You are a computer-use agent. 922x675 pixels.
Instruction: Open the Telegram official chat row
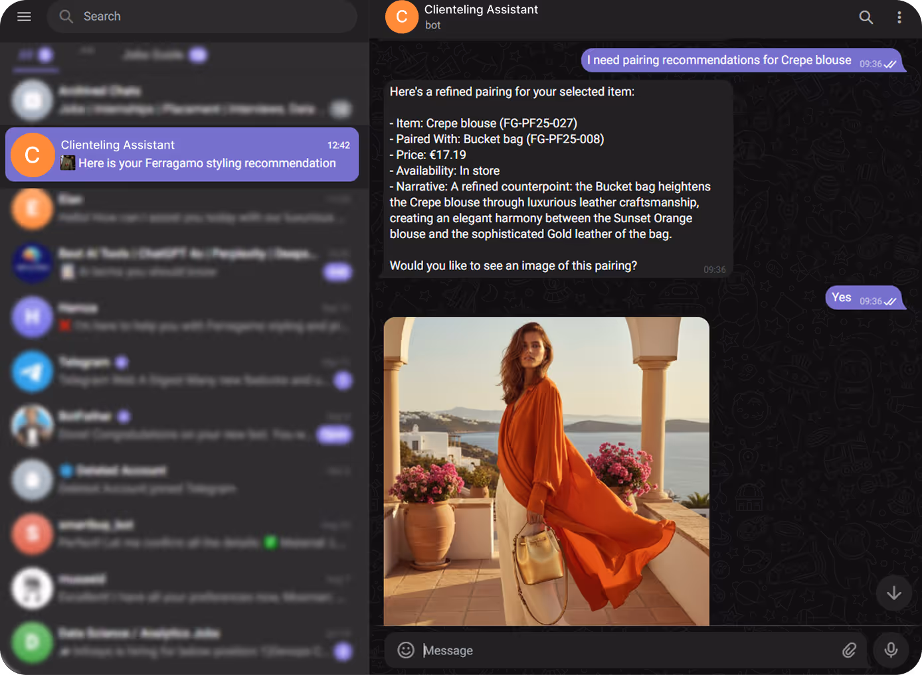(182, 371)
